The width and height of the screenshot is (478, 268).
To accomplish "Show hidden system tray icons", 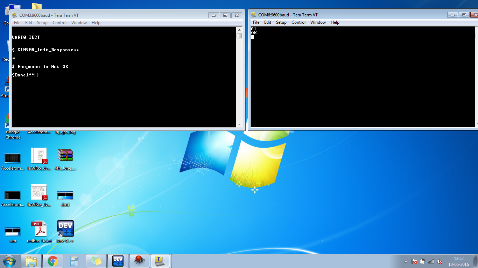I will (406, 261).
